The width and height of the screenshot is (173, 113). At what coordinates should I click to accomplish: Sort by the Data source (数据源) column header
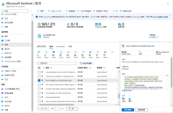coord(101,68)
